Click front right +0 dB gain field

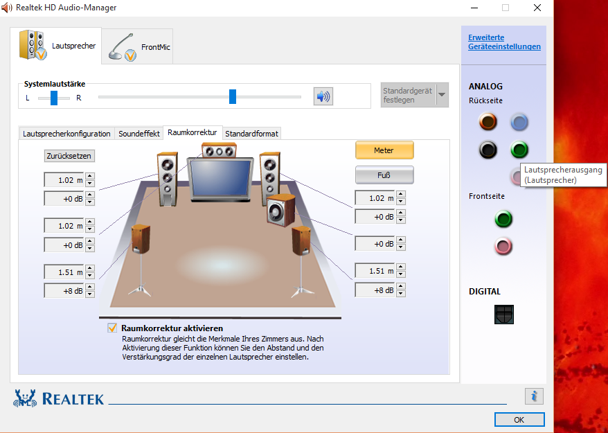pyautogui.click(x=375, y=217)
